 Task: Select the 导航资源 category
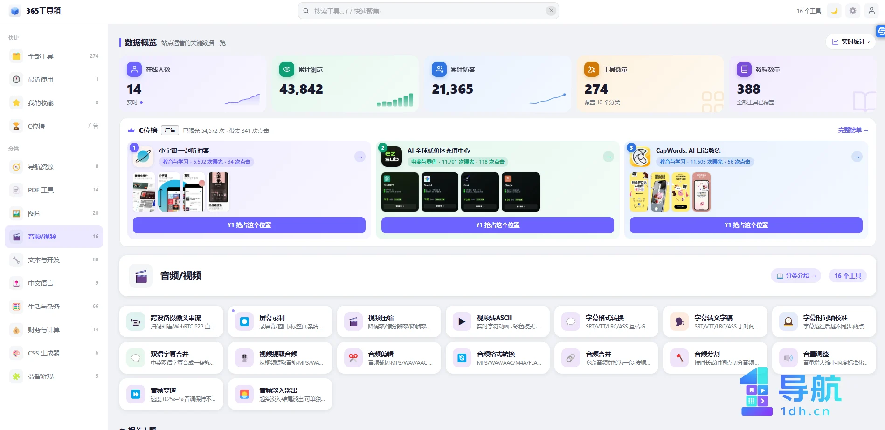[x=54, y=167]
